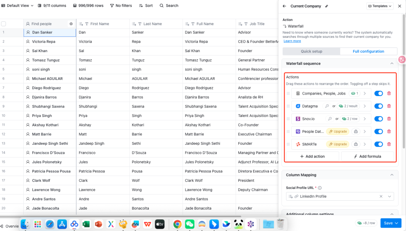Viewport: 406px width, 231px height.
Task: Switch to the Quick setup tab
Action: tap(311, 51)
